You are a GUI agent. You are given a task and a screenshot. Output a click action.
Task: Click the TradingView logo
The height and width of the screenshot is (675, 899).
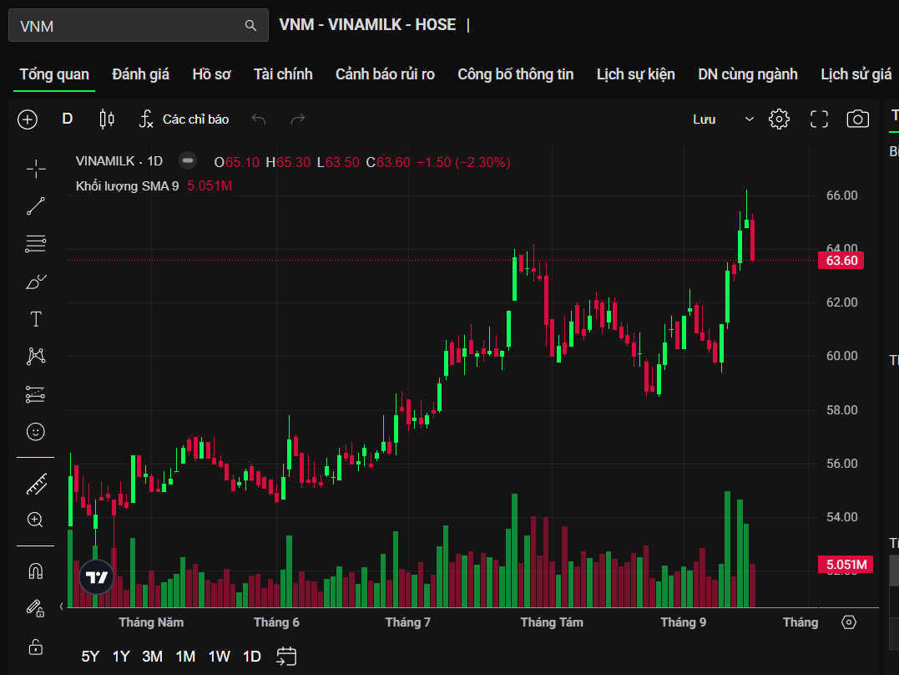[x=96, y=577]
